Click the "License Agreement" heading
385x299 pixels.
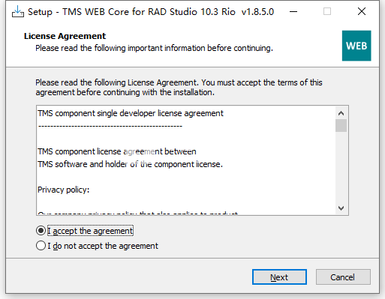65,36
